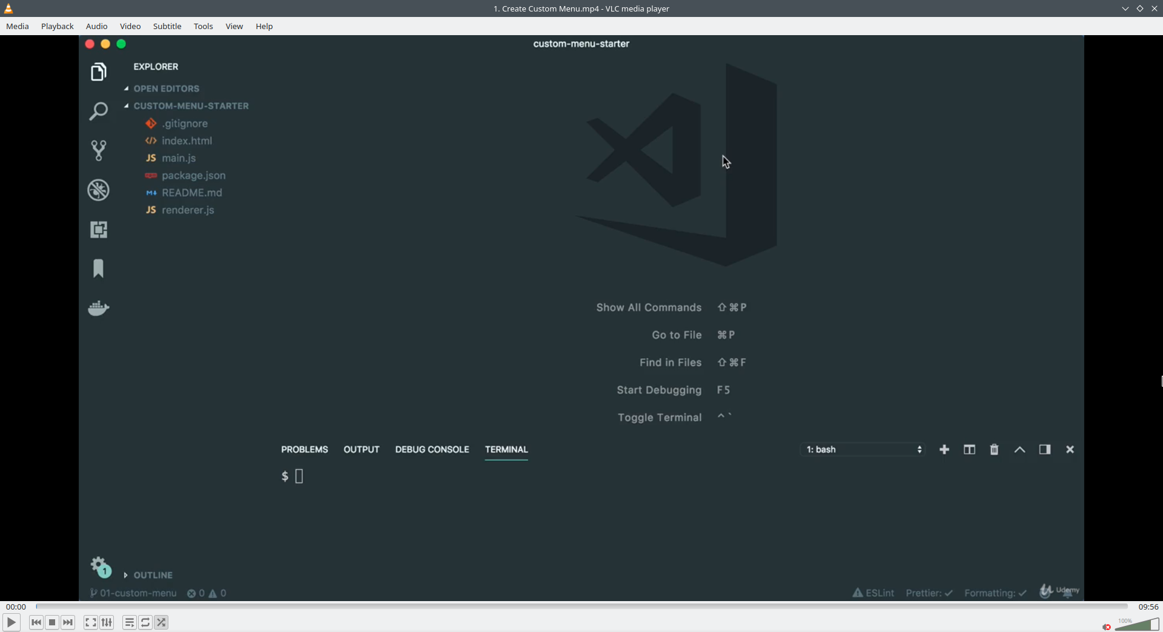
Task: Click the EXPLORER panel title
Action: [x=156, y=67]
